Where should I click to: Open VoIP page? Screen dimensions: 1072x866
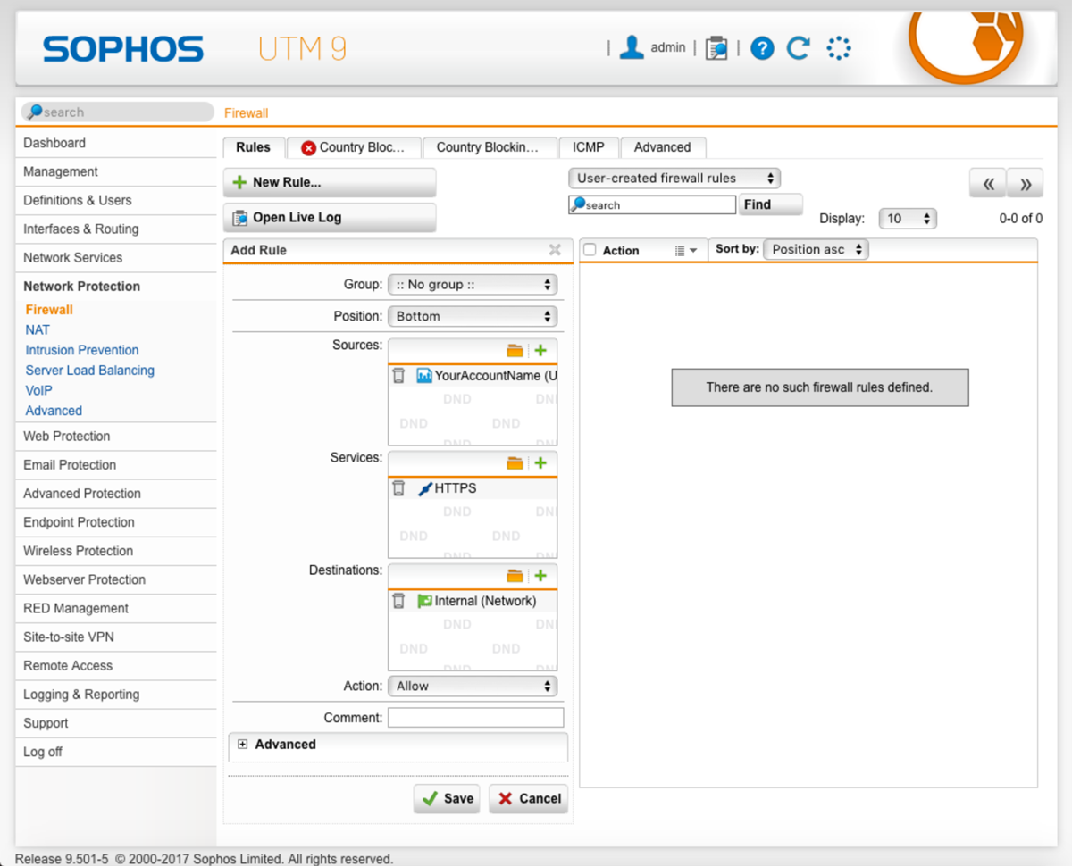coord(39,390)
